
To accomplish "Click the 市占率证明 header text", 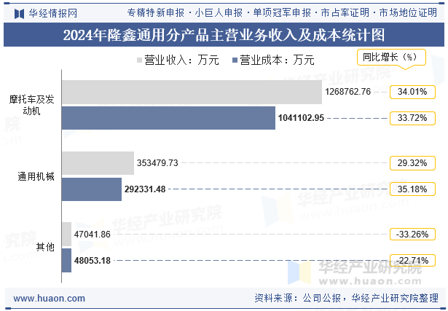I will [345, 13].
